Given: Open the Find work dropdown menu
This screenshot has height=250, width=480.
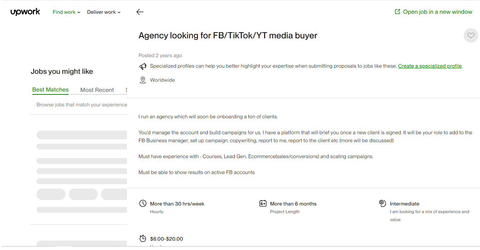Looking at the screenshot, I should click(x=67, y=12).
